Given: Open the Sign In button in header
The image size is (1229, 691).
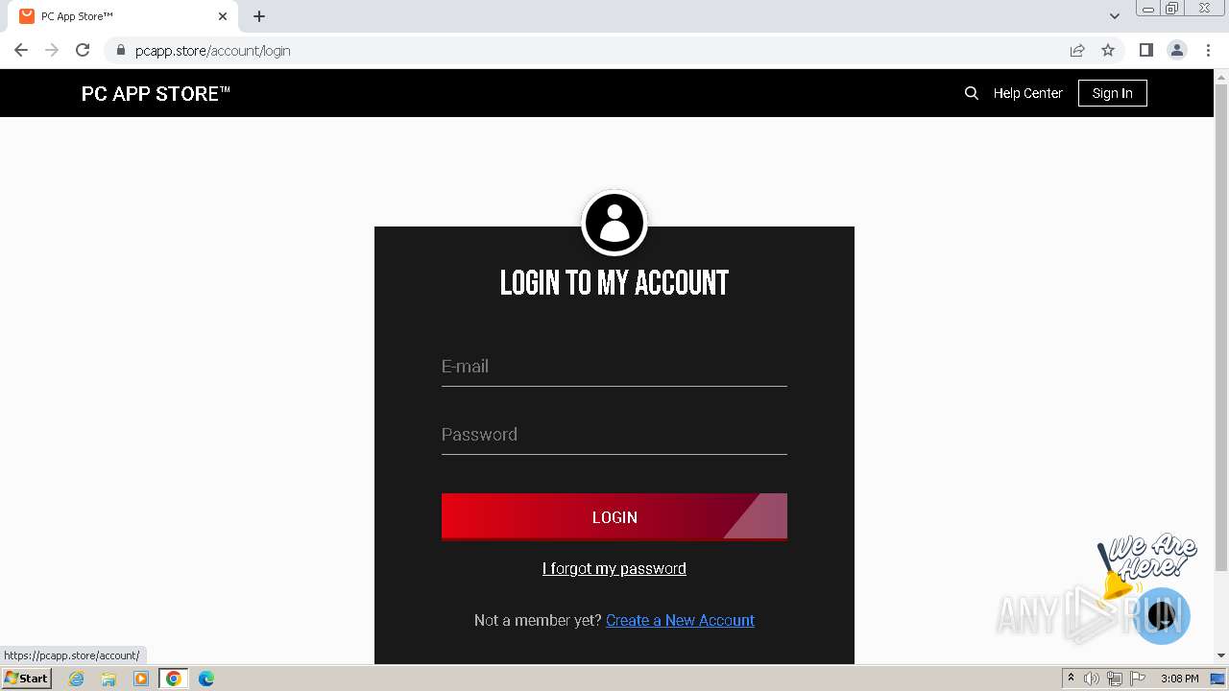Looking at the screenshot, I should click(x=1112, y=93).
